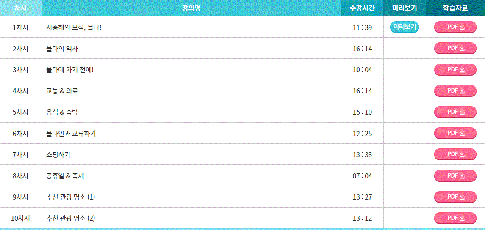Download PDF for lesson 1차시

pos(455,27)
